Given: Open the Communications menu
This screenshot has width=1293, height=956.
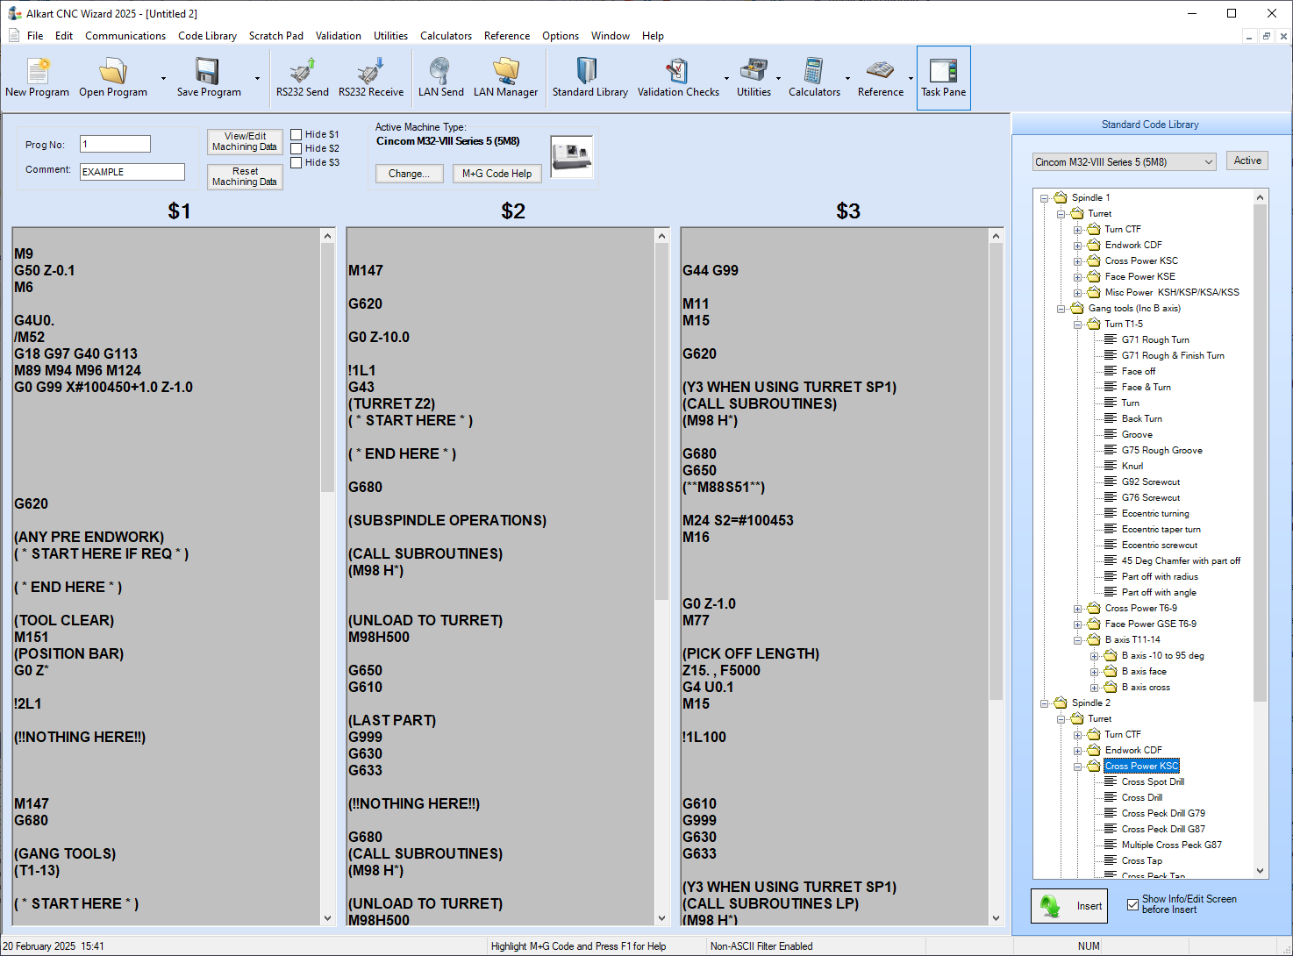Looking at the screenshot, I should click(125, 36).
